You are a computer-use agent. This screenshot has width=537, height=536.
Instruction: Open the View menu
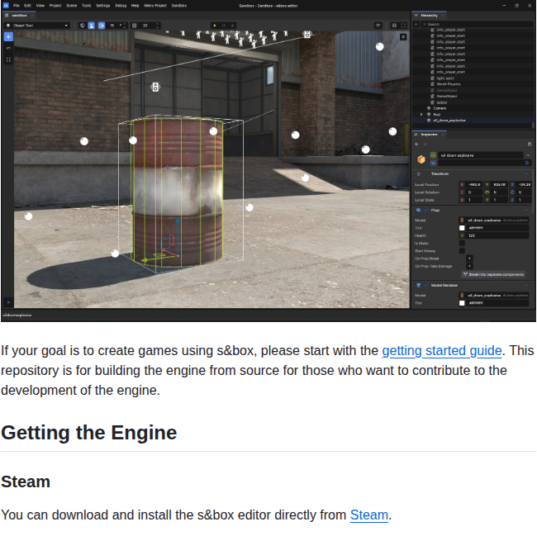tap(40, 6)
